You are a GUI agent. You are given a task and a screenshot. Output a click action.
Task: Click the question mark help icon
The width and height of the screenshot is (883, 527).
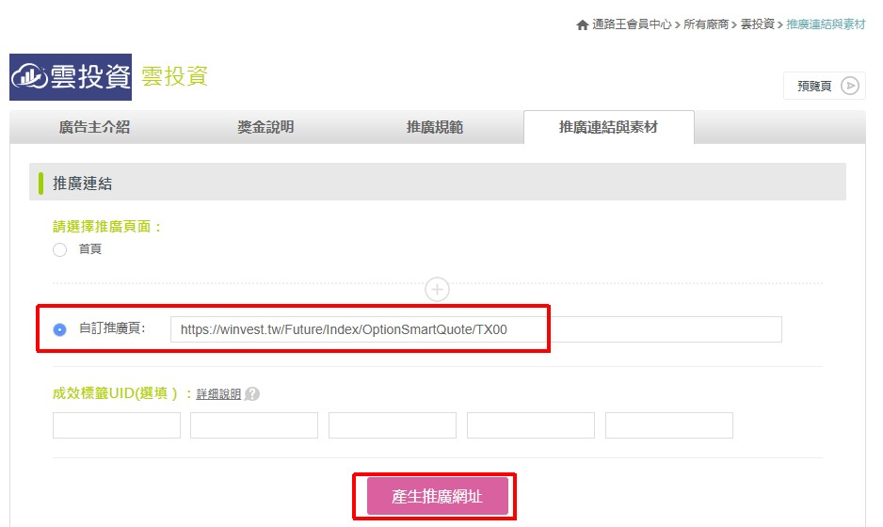point(252,394)
